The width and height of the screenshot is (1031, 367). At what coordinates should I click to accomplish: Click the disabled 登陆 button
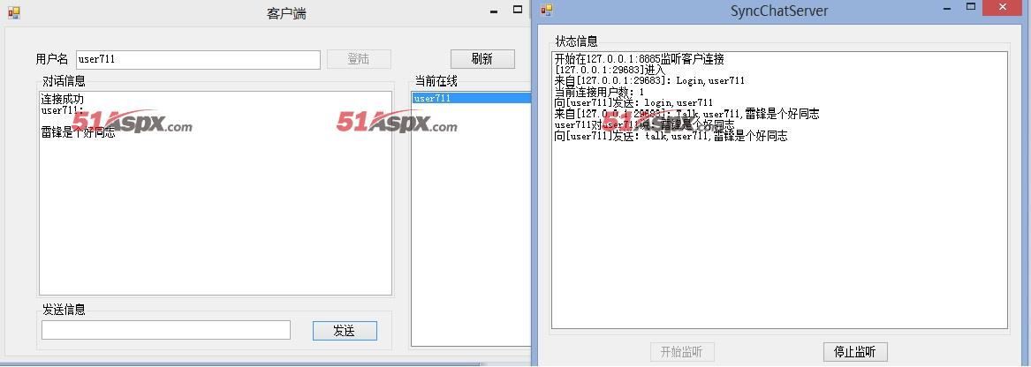click(x=359, y=59)
